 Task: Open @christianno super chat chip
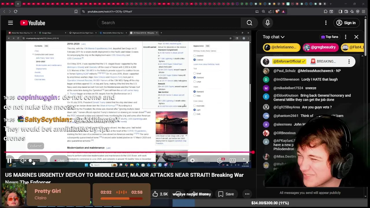click(x=281, y=47)
